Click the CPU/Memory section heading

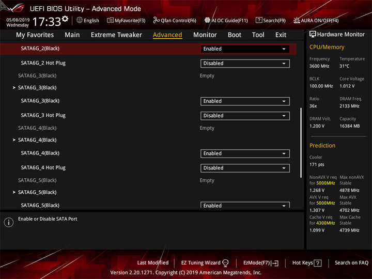pos(327,47)
